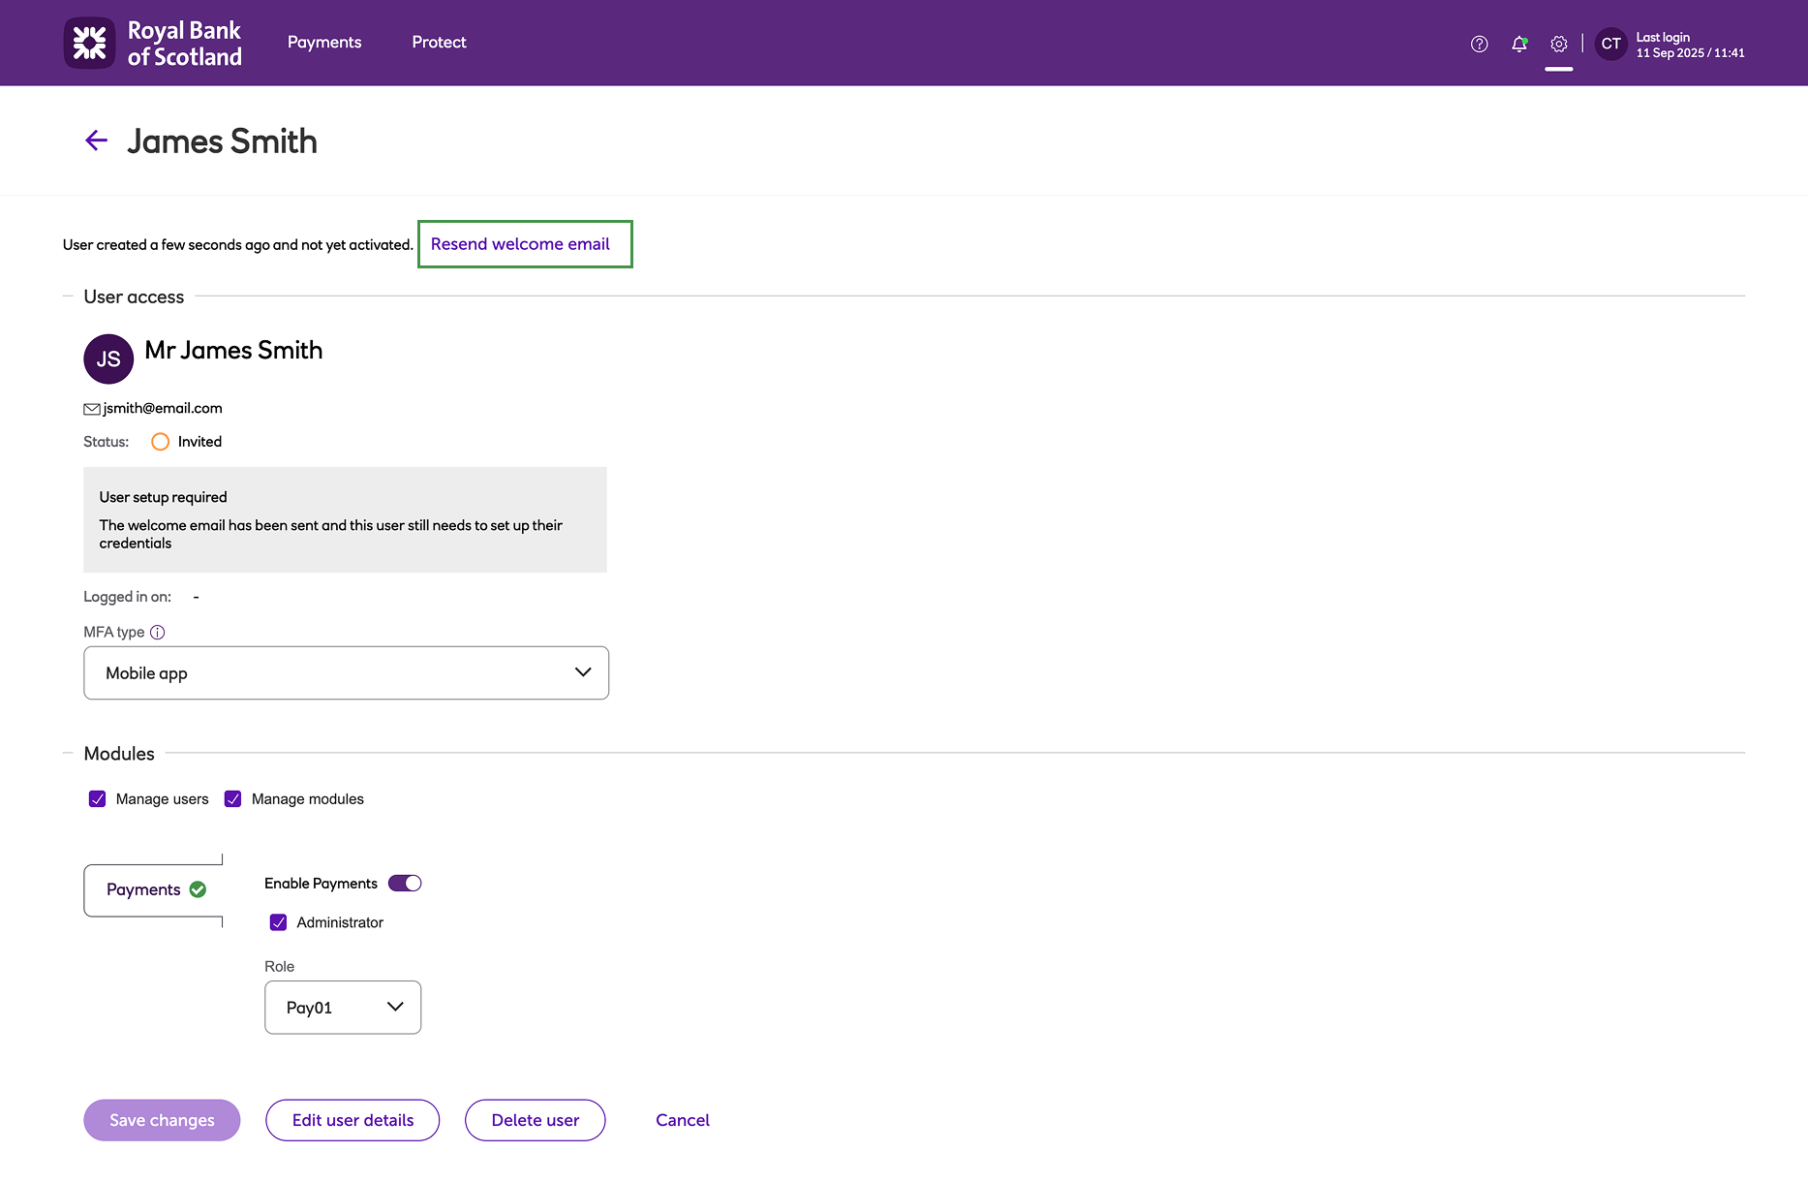Click the Save changes button
The height and width of the screenshot is (1183, 1808).
162,1120
